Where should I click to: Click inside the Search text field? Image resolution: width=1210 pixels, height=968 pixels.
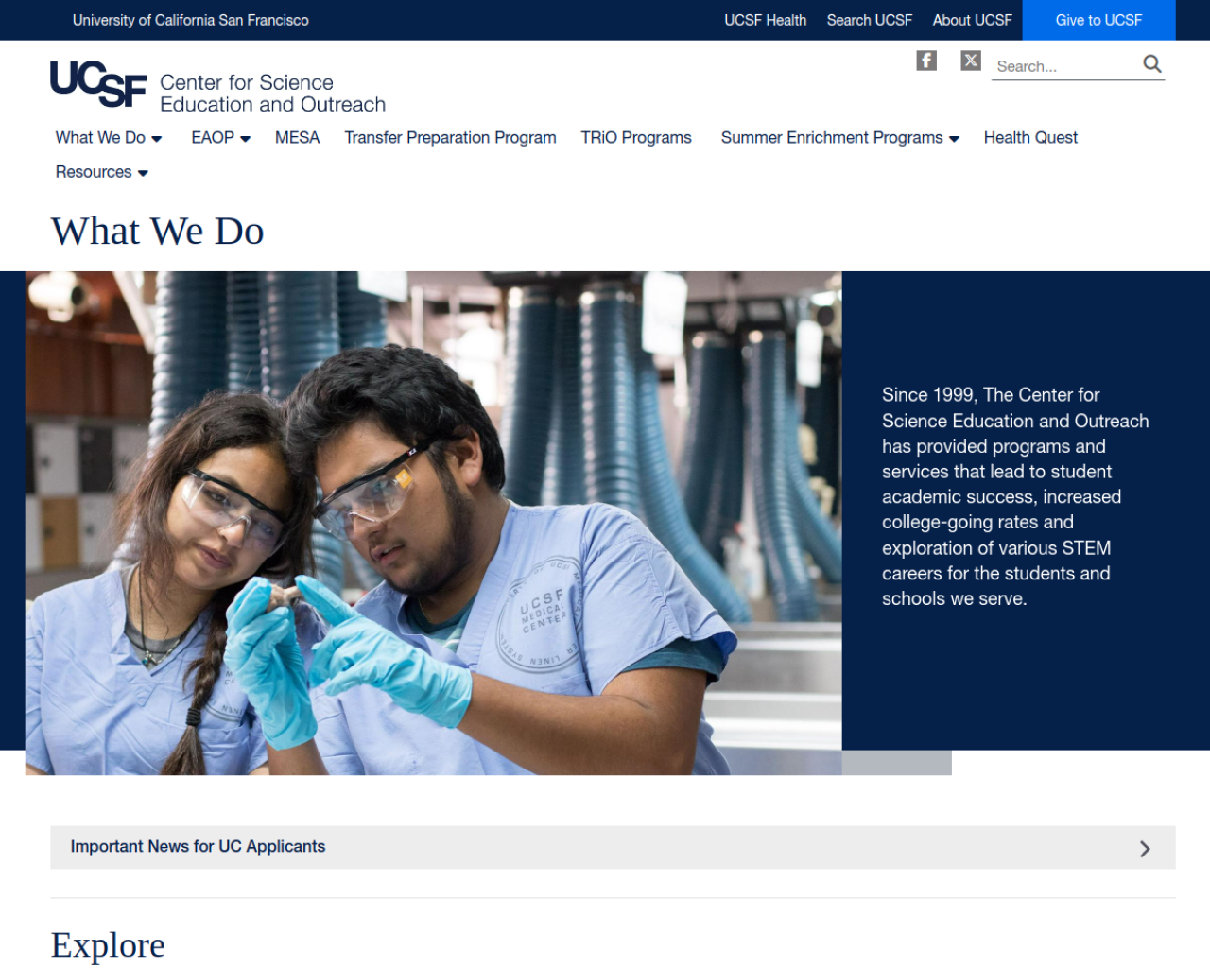(x=1066, y=66)
